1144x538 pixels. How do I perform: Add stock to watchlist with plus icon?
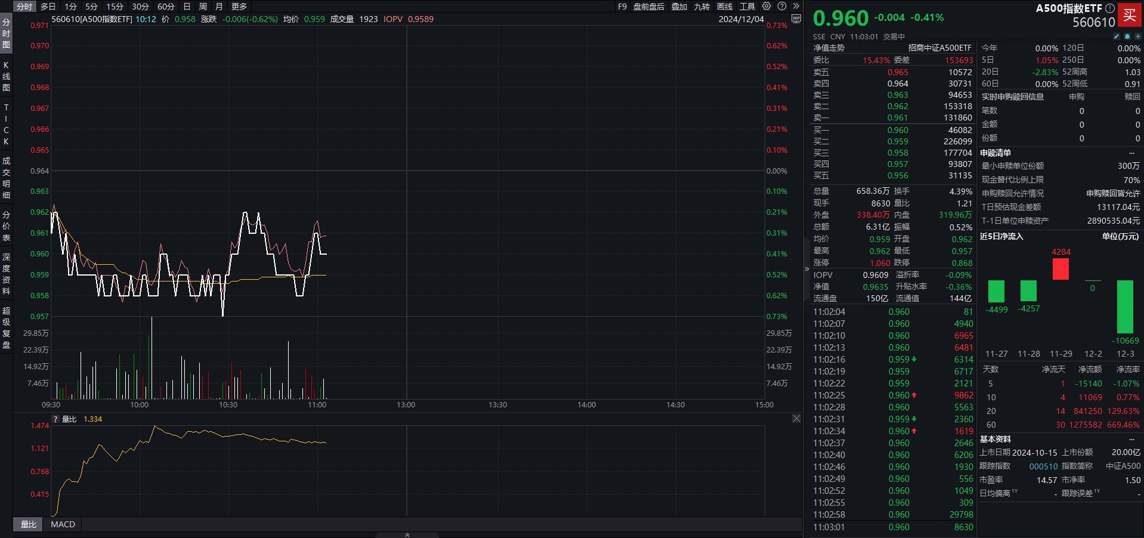coord(1137,36)
